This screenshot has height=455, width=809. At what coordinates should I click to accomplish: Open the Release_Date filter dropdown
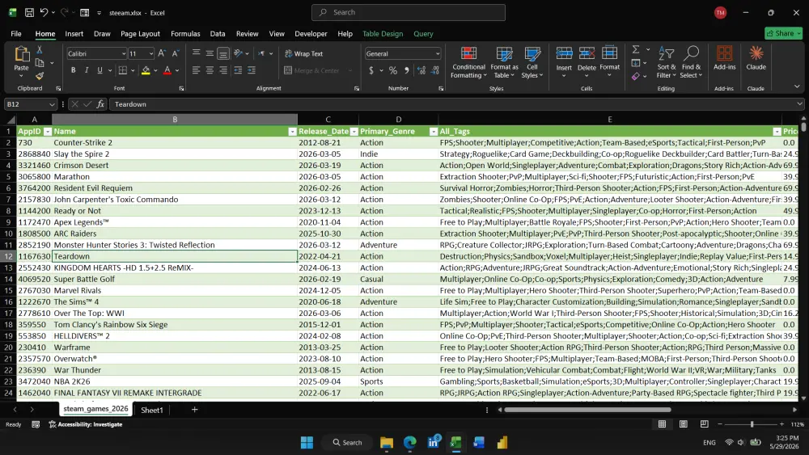coord(354,132)
